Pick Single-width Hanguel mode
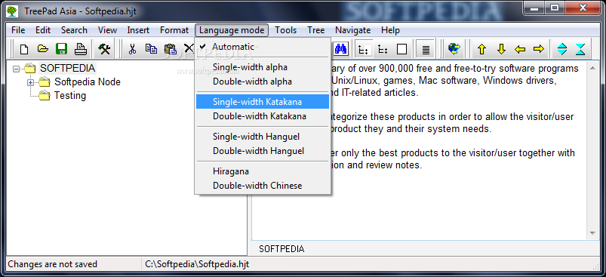Viewport: 606px width, 277px height. click(263, 137)
